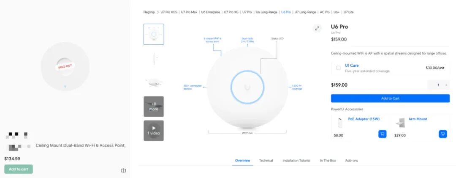
Task: Select side-view product thumbnail
Action: click(x=154, y=58)
